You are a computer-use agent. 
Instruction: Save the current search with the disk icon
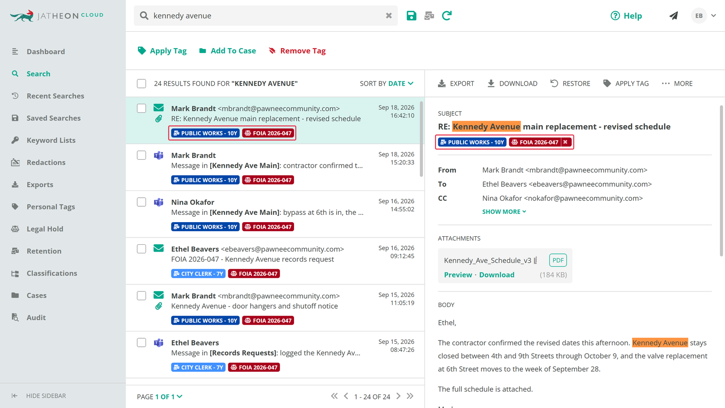[x=411, y=16]
